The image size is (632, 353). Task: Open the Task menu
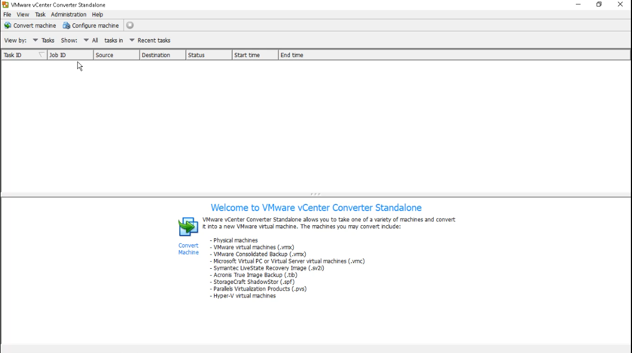[x=40, y=15]
